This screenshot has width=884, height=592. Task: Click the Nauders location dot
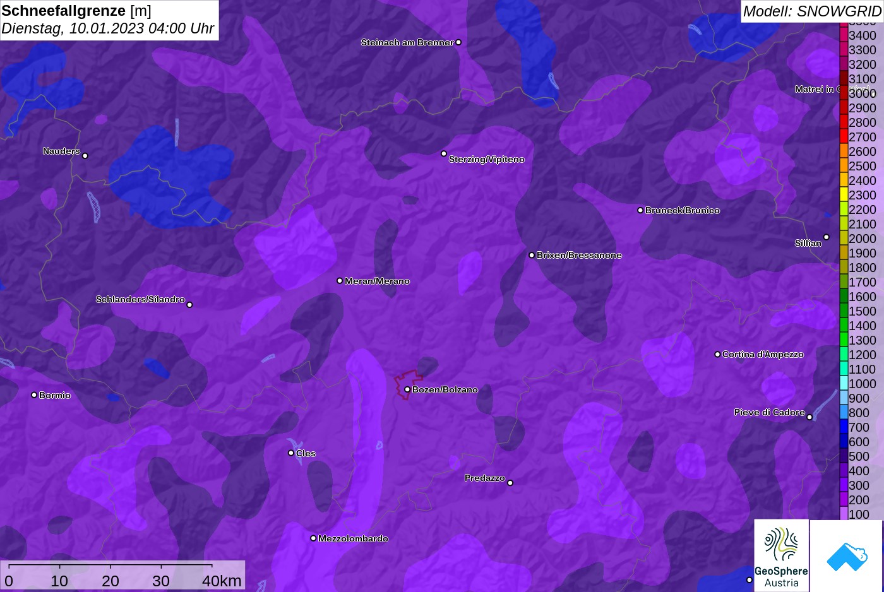85,155
